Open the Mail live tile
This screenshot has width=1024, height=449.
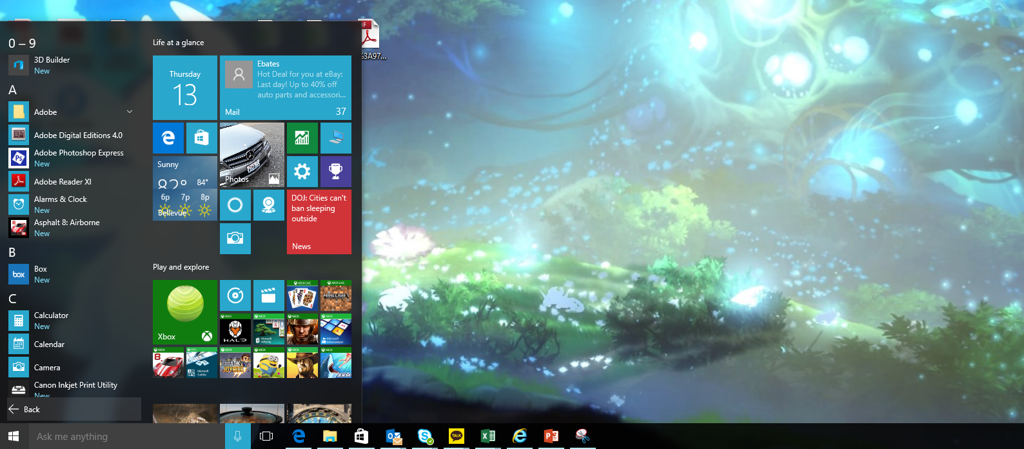(286, 88)
